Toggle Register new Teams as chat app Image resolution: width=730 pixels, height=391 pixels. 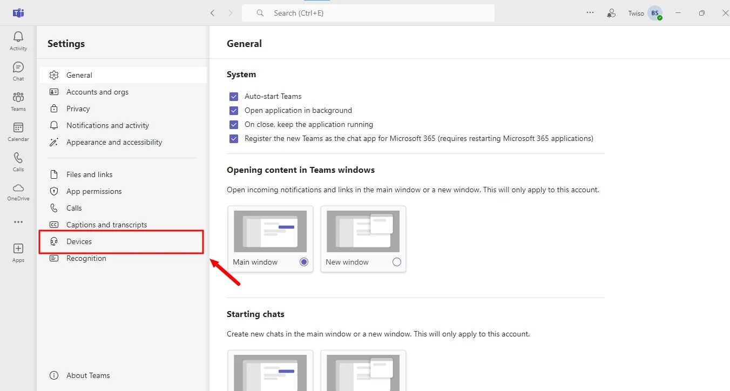(x=234, y=139)
